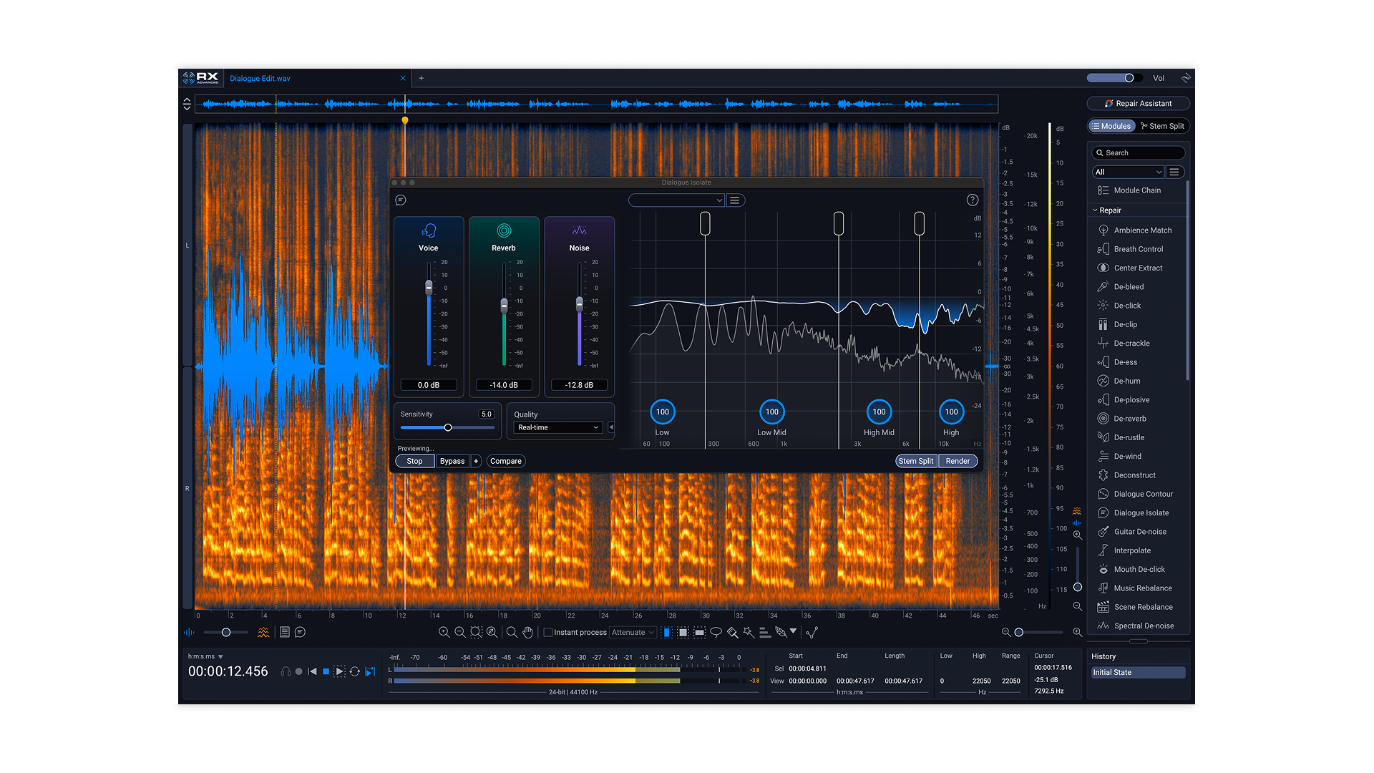Screen dimensions: 1374x773
Task: Enable the Instant process checkbox
Action: tap(548, 633)
